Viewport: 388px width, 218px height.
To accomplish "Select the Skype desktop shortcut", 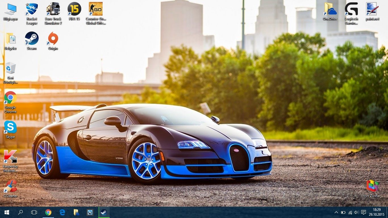I will [x=11, y=130].
